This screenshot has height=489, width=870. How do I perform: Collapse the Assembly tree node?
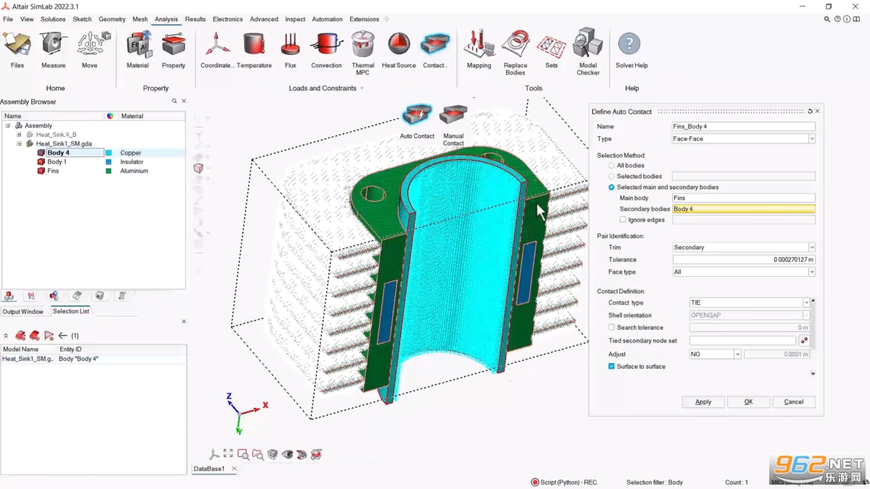(8, 125)
